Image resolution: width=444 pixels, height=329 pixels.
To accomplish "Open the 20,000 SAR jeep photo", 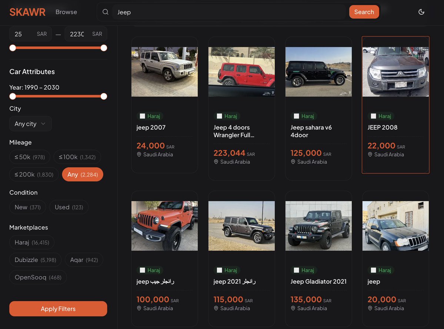I will [395, 226].
